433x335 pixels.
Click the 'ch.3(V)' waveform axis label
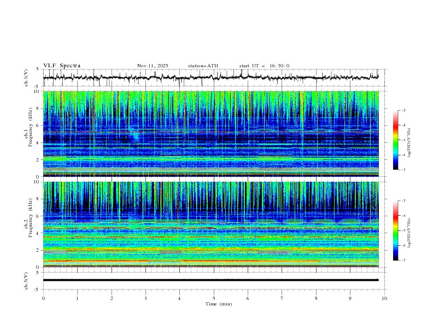point(26,281)
